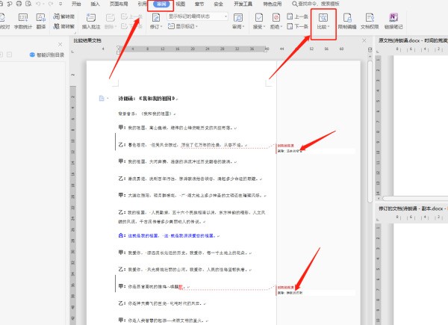The height and width of the screenshot is (325, 448).
Task: Insert a comment with 插入批注
Action: pos(91,21)
